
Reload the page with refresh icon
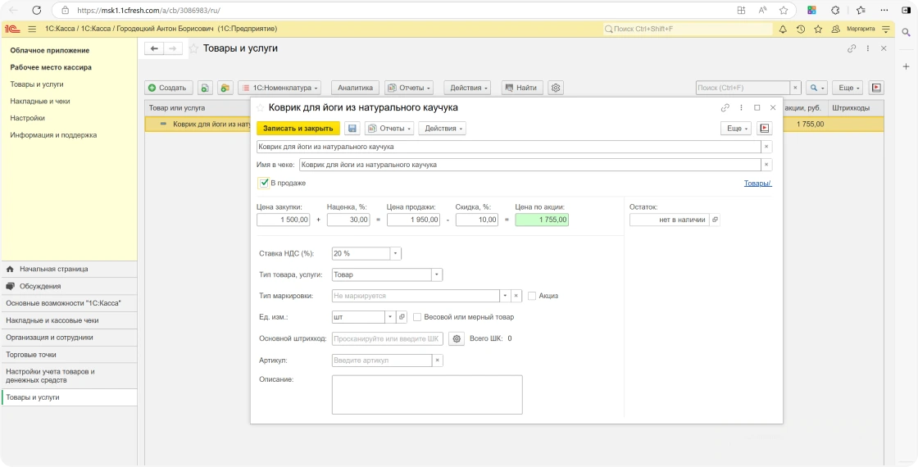pyautogui.click(x=36, y=10)
